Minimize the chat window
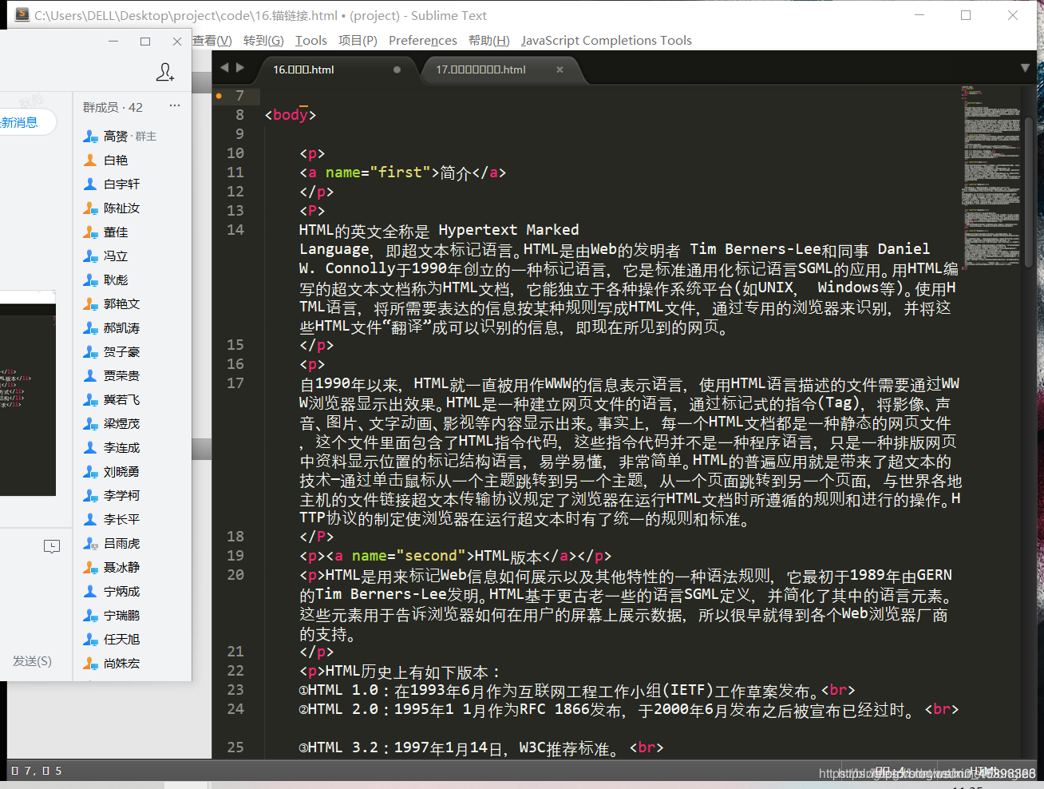 coord(113,41)
